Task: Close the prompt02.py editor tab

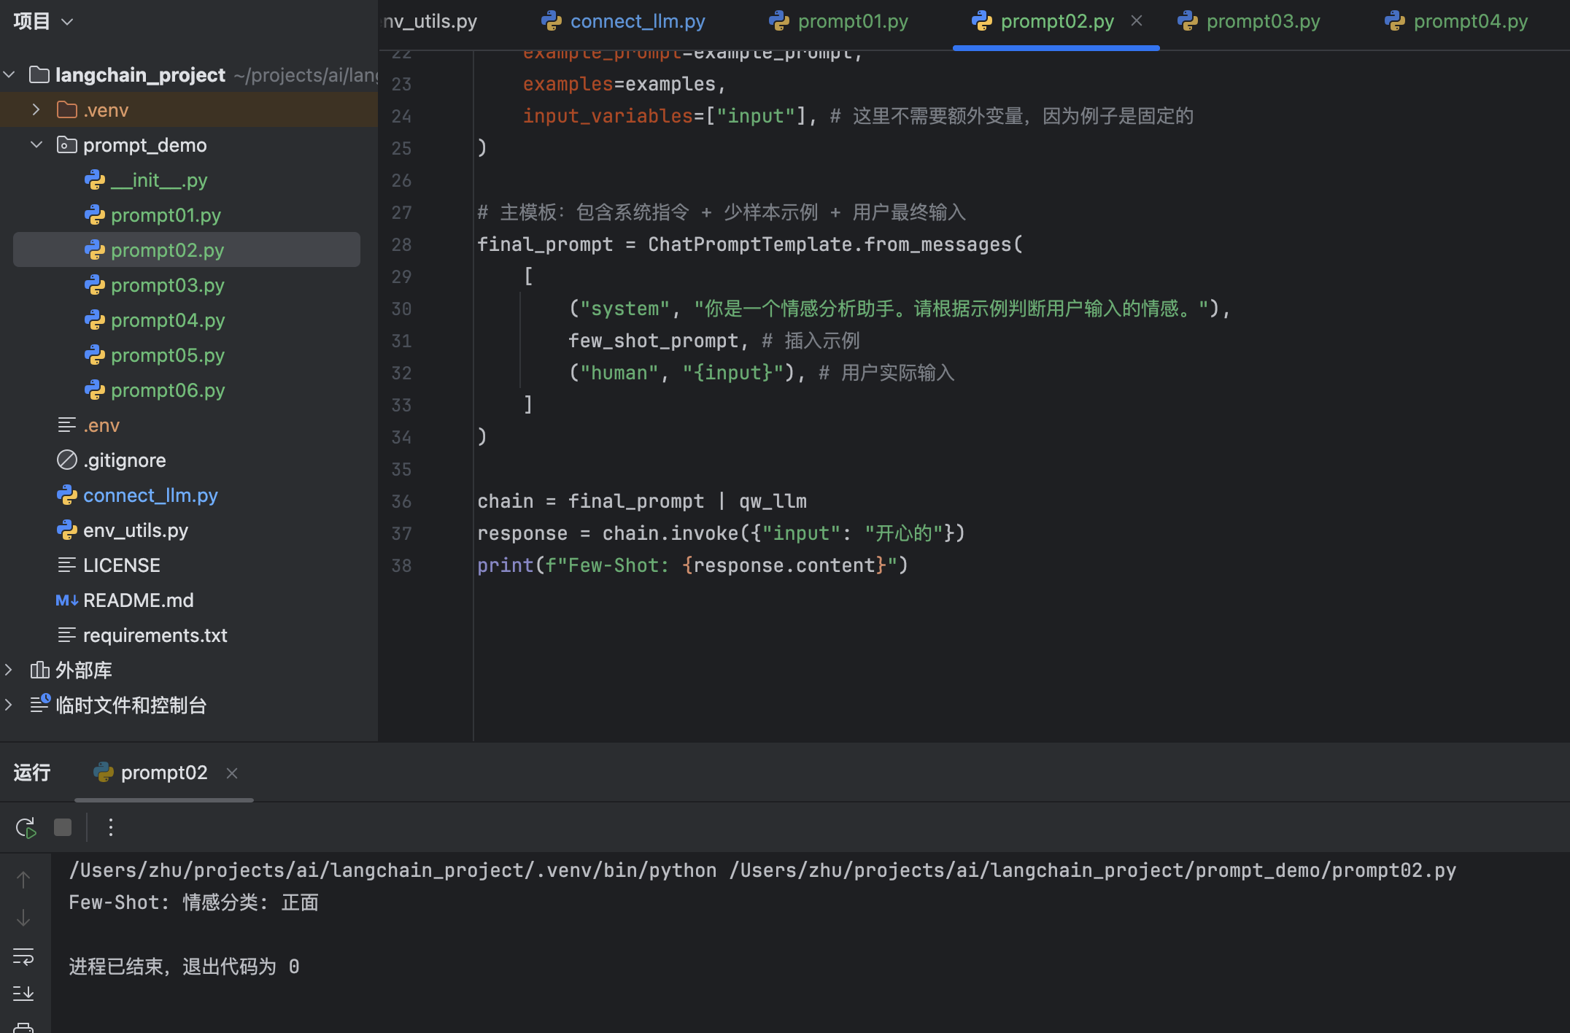Action: [x=1137, y=21]
